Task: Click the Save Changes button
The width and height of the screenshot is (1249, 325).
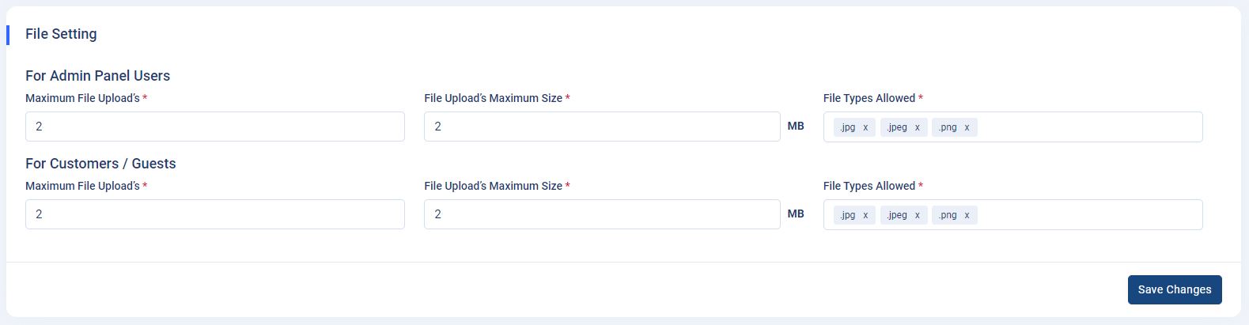Action: click(1175, 289)
